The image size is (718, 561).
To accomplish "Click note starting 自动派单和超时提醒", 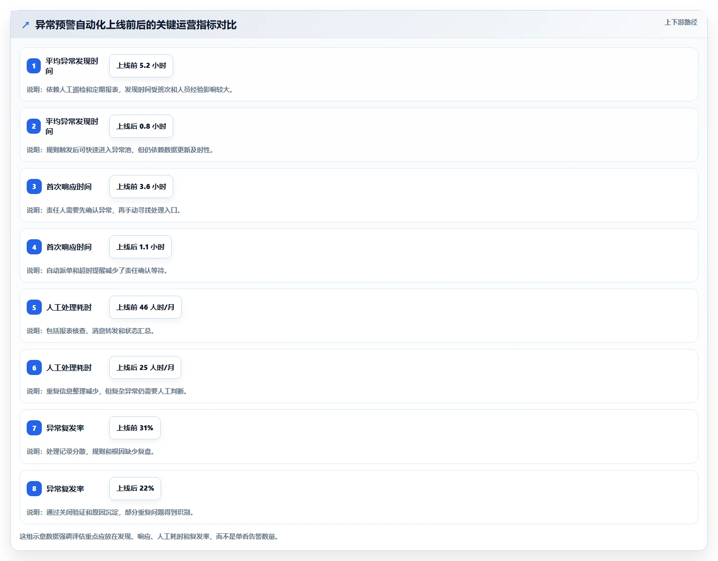I will click(97, 270).
